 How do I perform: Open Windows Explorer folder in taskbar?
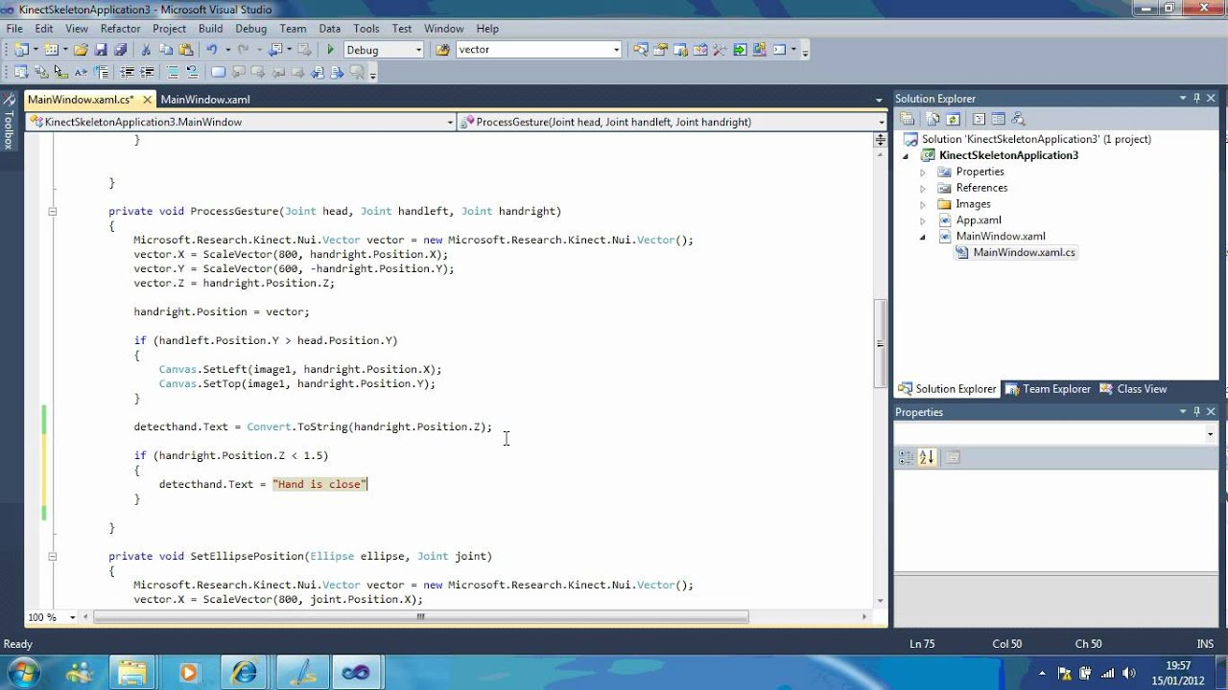(132, 672)
